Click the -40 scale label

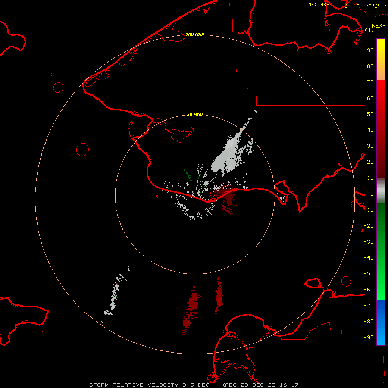click(x=369, y=258)
